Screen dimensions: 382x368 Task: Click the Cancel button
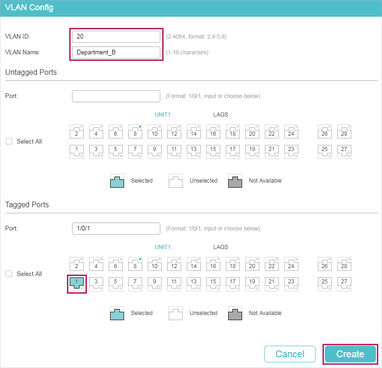point(290,354)
